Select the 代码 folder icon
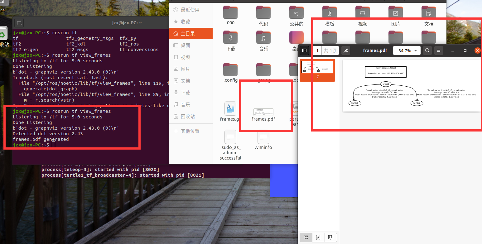Viewport: 482px width, 244px height. pyautogui.click(x=263, y=12)
